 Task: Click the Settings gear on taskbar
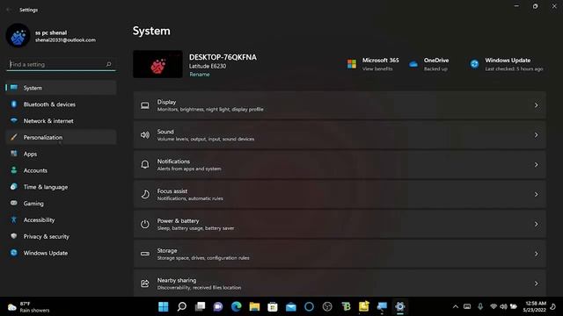400,306
